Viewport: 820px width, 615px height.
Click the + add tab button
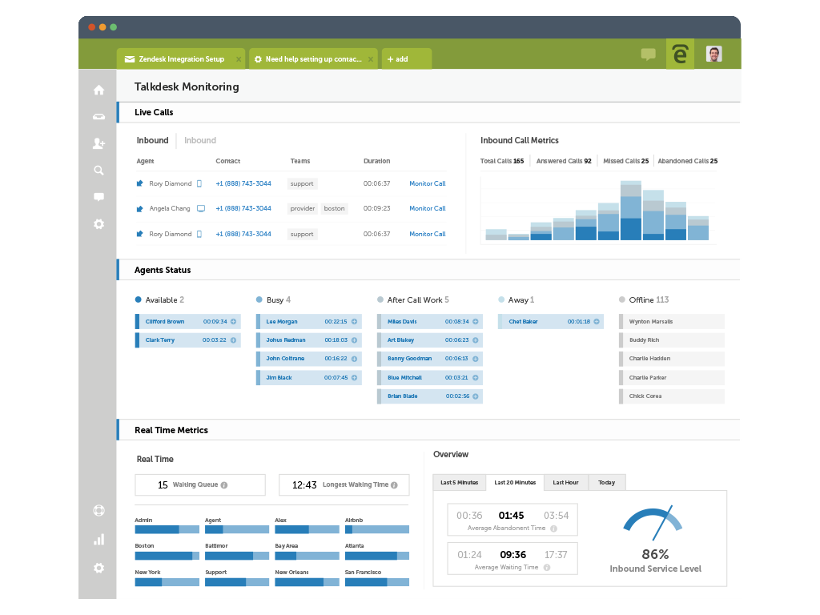click(407, 59)
